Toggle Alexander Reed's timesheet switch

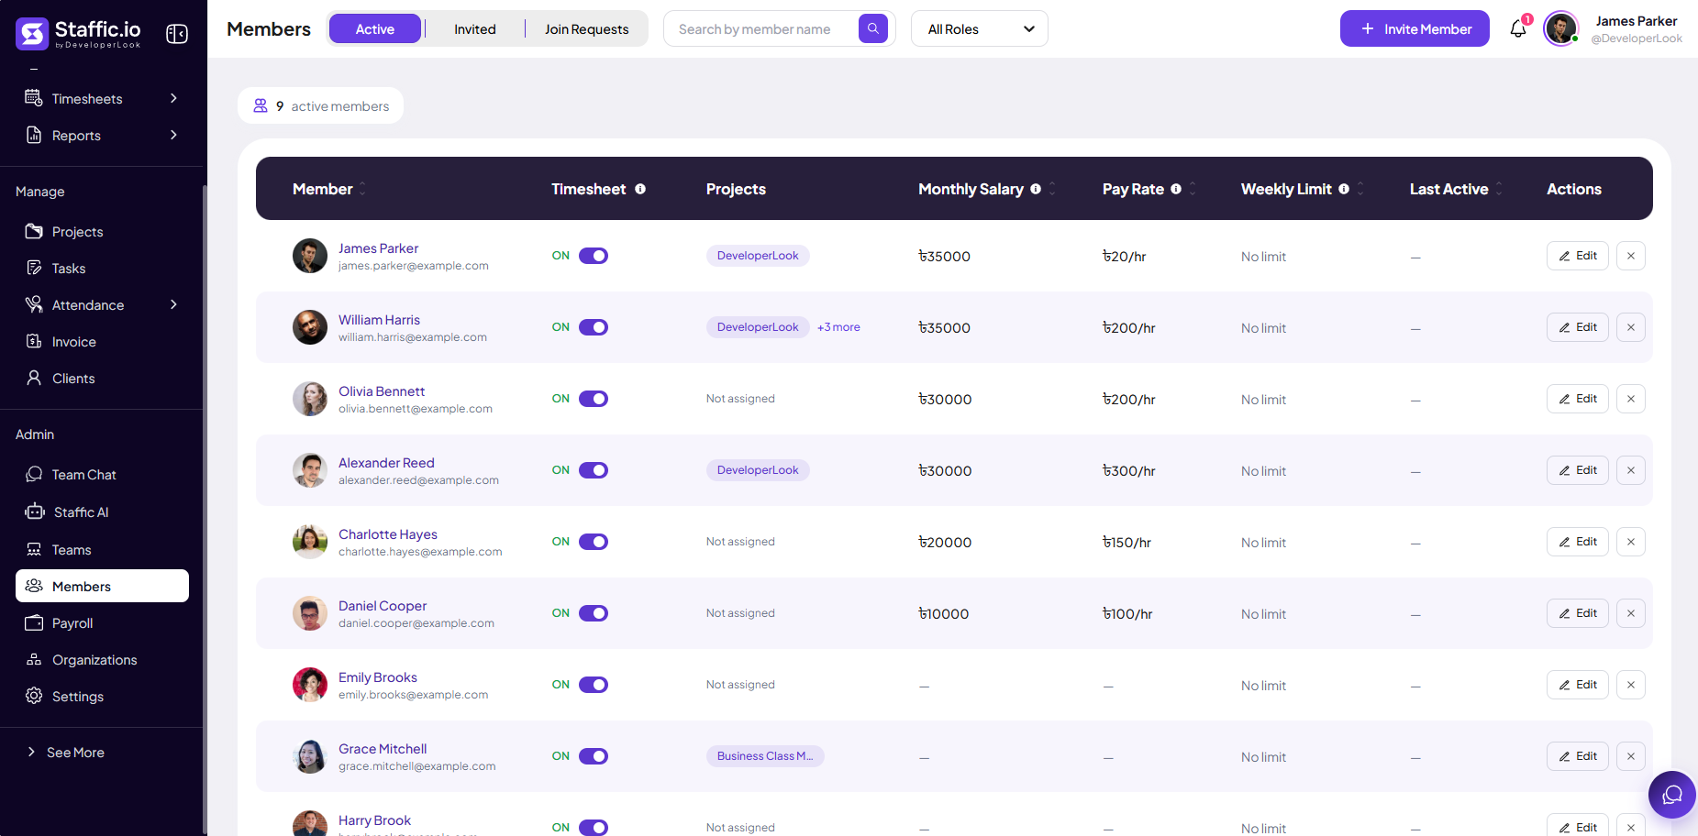pos(594,470)
